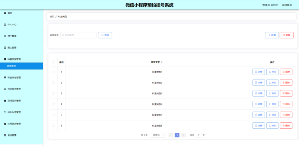Expand the 预约挂号管理 sidebar menu
This screenshot has height=147, width=299.
click(x=22, y=89)
